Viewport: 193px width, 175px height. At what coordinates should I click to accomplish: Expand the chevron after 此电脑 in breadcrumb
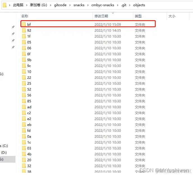[27, 5]
